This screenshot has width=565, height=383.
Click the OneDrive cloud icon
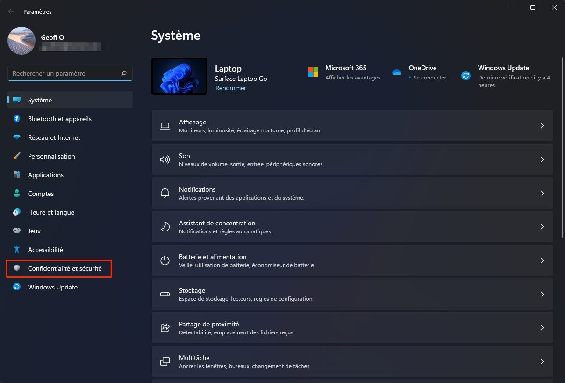pos(397,72)
